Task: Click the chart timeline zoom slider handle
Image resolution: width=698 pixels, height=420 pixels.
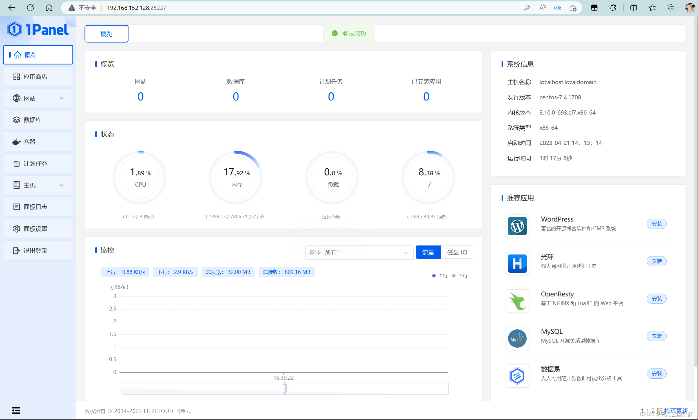Action: point(284,388)
